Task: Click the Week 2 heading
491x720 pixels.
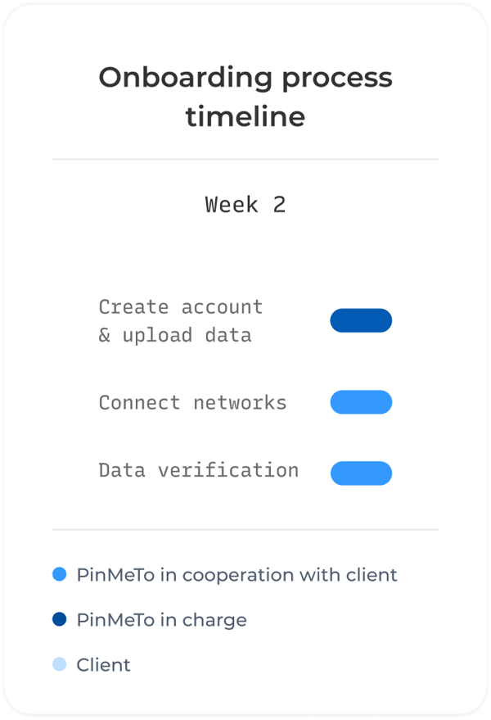Action: point(245,204)
